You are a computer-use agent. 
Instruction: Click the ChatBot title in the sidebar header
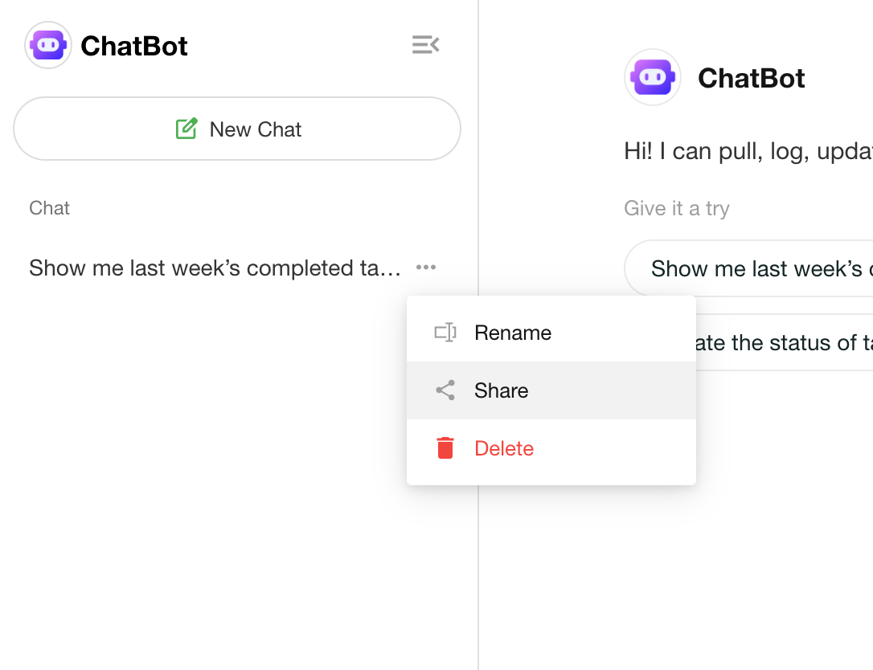134,46
